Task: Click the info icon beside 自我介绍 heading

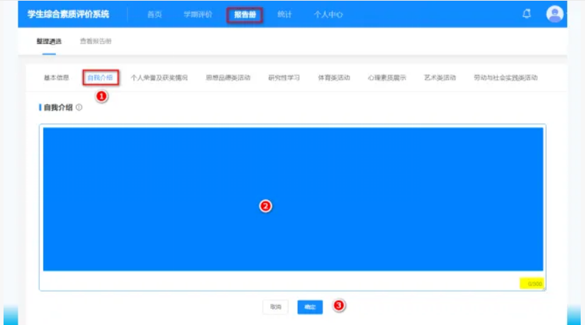Action: pos(79,107)
